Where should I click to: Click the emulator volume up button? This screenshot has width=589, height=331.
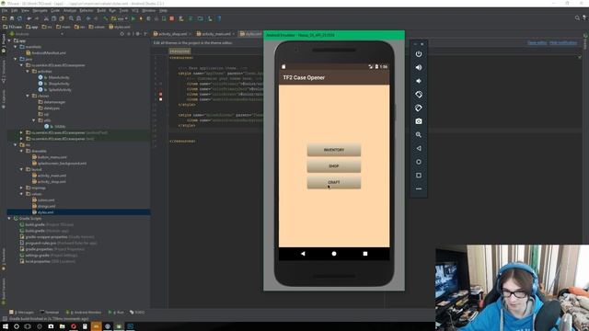(419, 67)
